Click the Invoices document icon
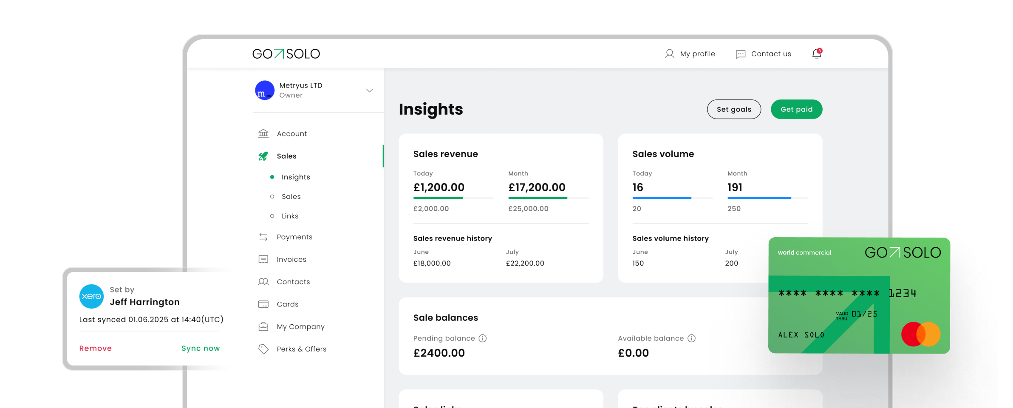1013x408 pixels. (x=263, y=259)
